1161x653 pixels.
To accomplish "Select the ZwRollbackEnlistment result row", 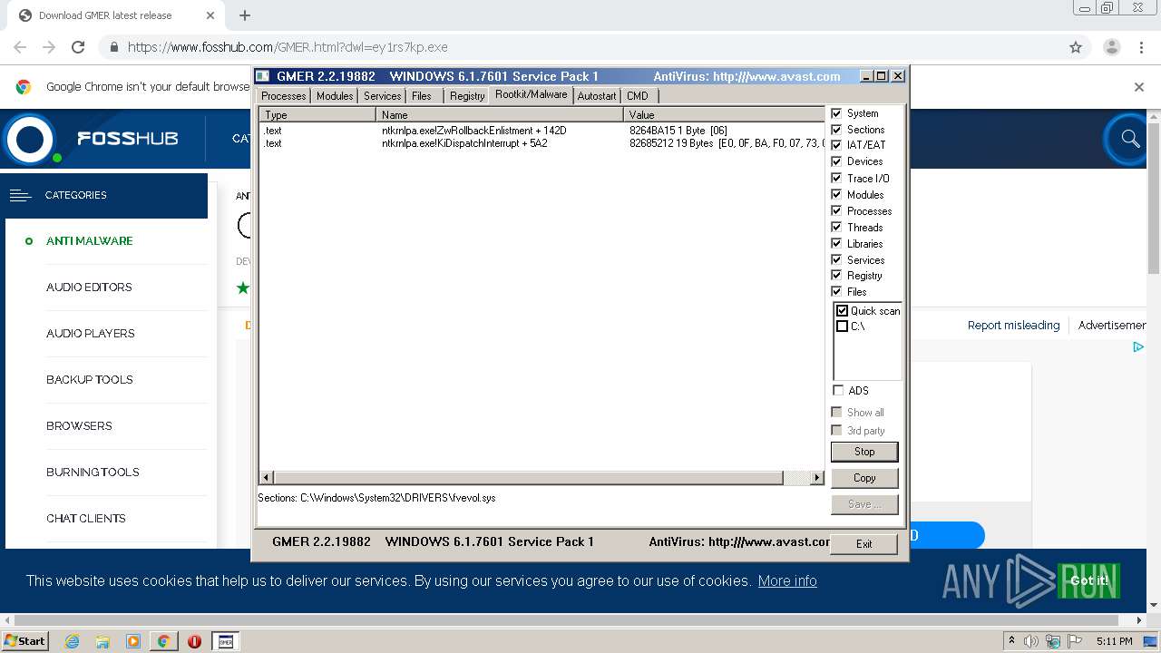I will pos(542,131).
